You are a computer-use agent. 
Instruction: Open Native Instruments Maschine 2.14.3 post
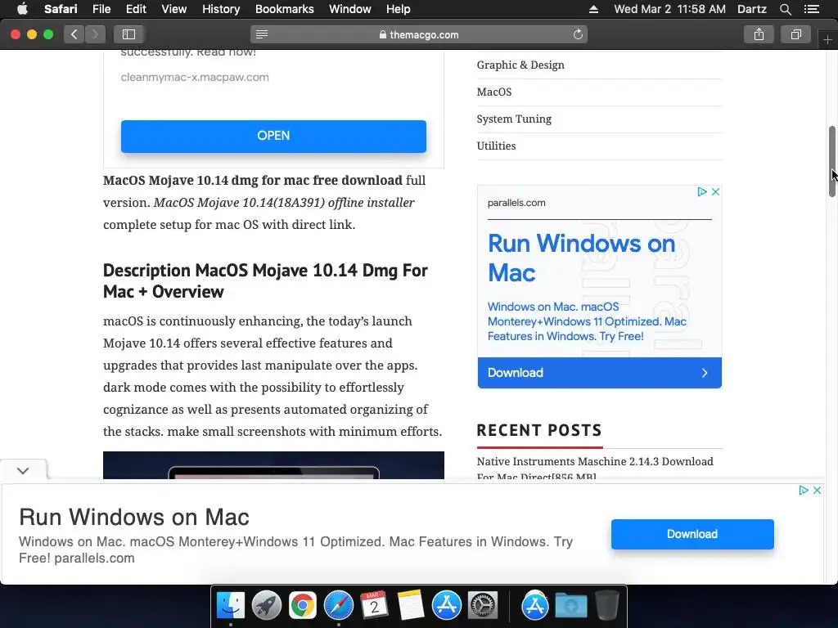(595, 469)
